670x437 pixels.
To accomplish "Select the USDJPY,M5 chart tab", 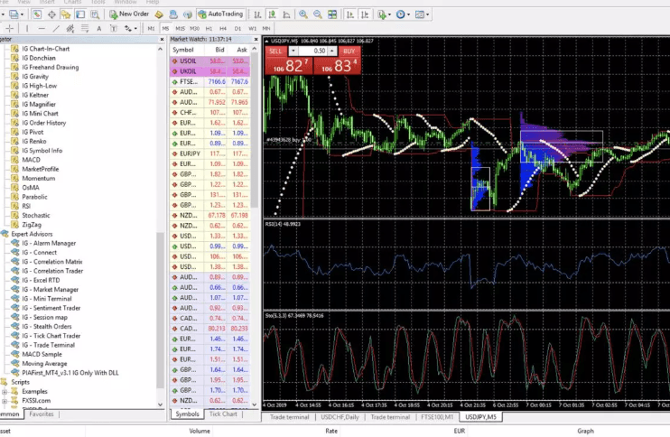I will pos(480,417).
